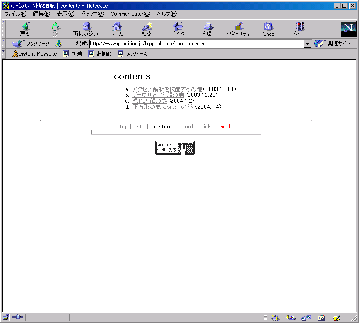Click the Netscape N logo

(x=349, y=29)
